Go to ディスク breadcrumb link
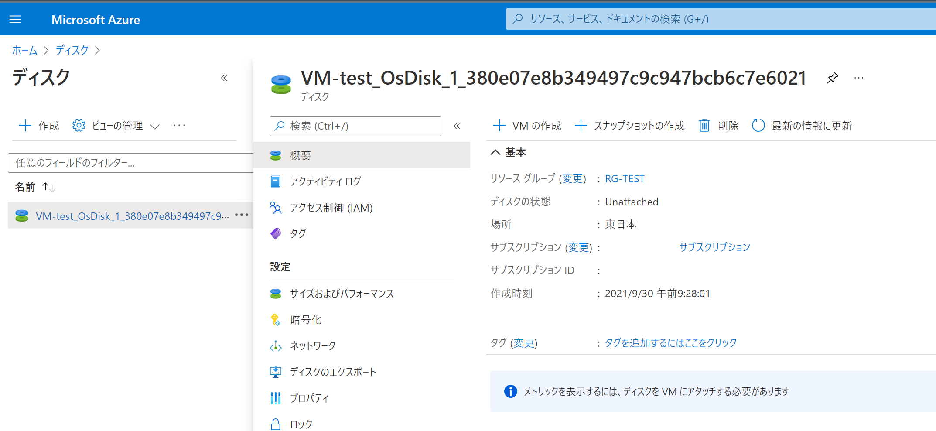This screenshot has height=431, width=936. pos(72,50)
